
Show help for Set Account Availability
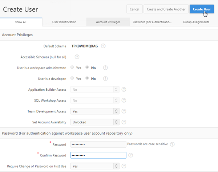coord(124,122)
